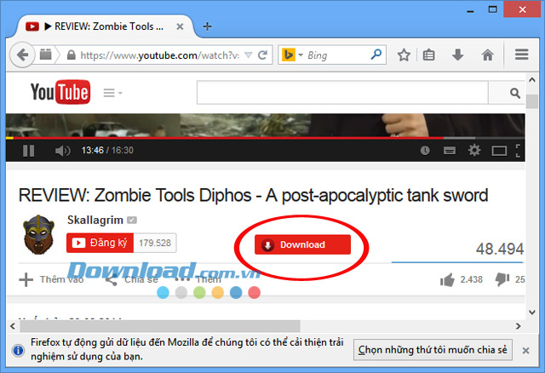Click Chọn những thứ tôi muốn chia sẻ

click(x=433, y=350)
